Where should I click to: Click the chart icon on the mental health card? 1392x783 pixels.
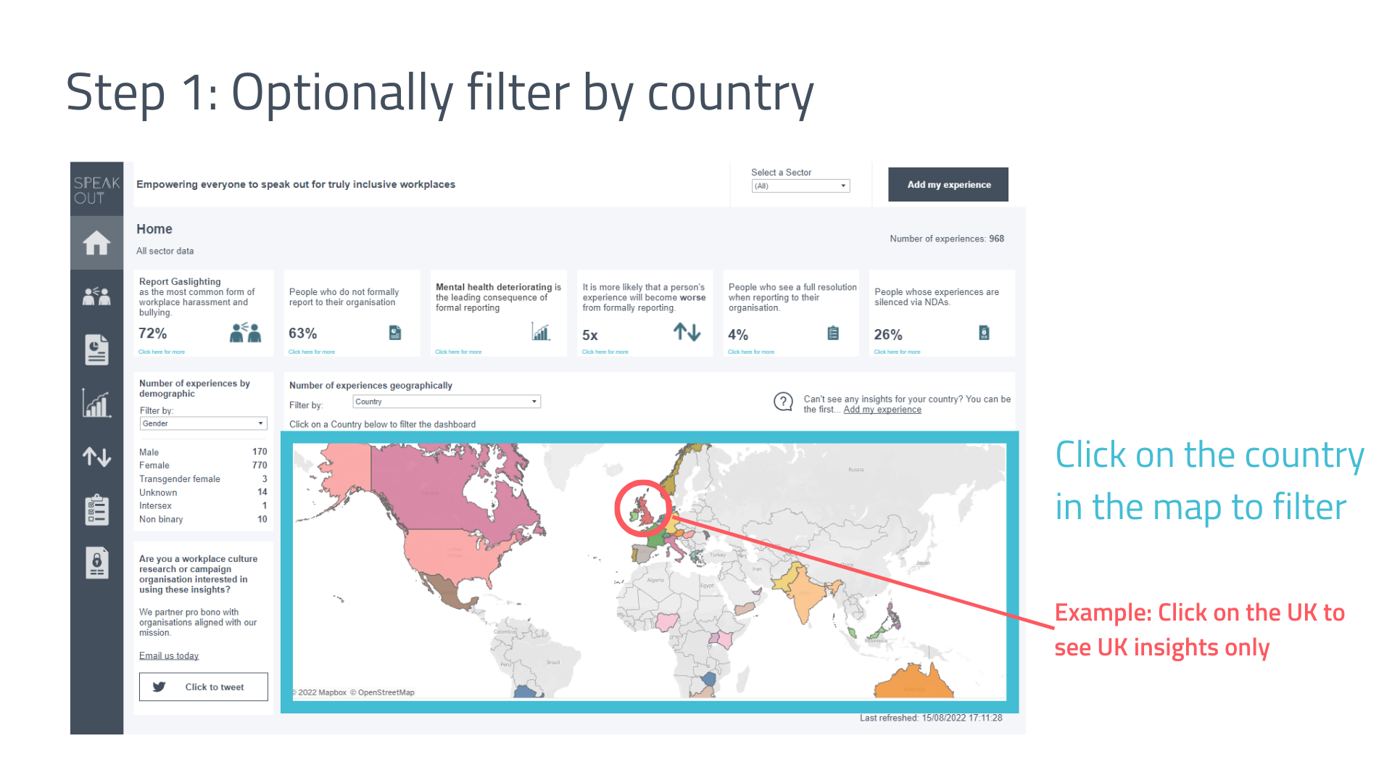click(x=541, y=332)
